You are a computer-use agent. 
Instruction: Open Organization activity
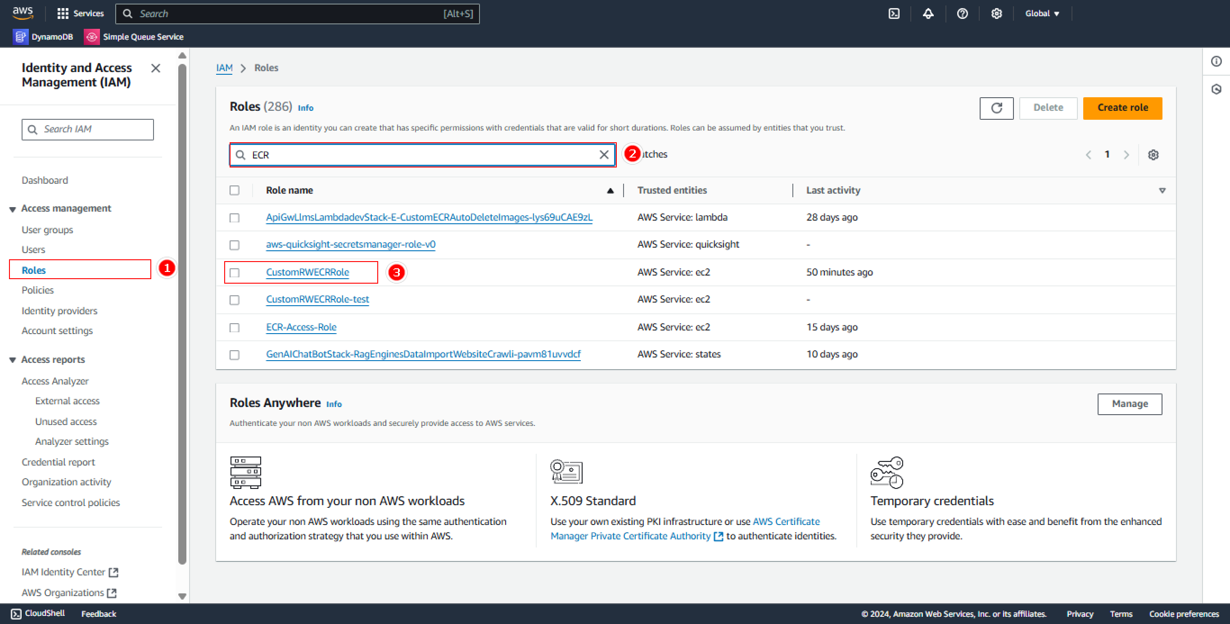66,482
